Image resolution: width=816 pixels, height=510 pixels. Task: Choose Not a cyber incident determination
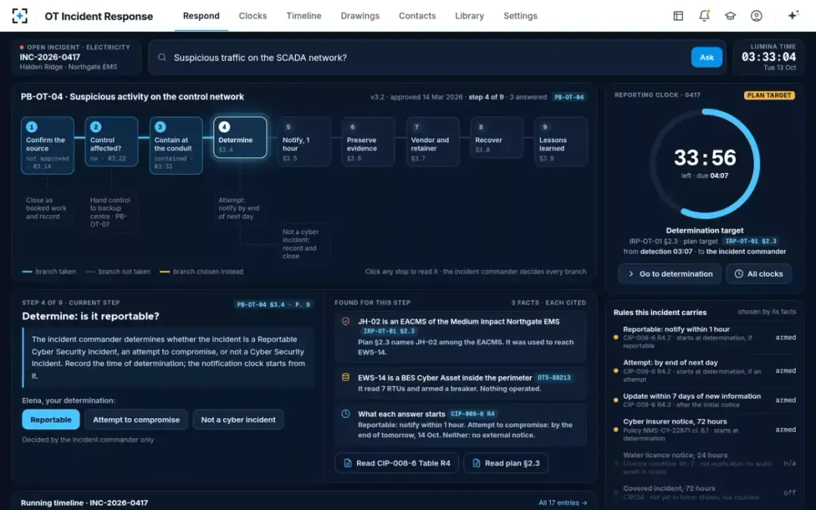pos(238,420)
